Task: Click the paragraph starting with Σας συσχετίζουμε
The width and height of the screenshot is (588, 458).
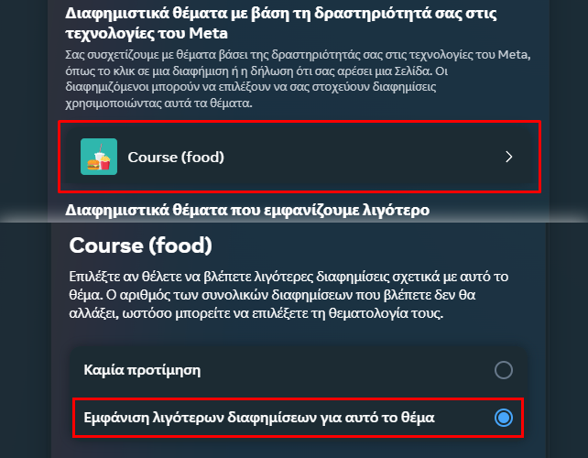Action: tap(298, 79)
